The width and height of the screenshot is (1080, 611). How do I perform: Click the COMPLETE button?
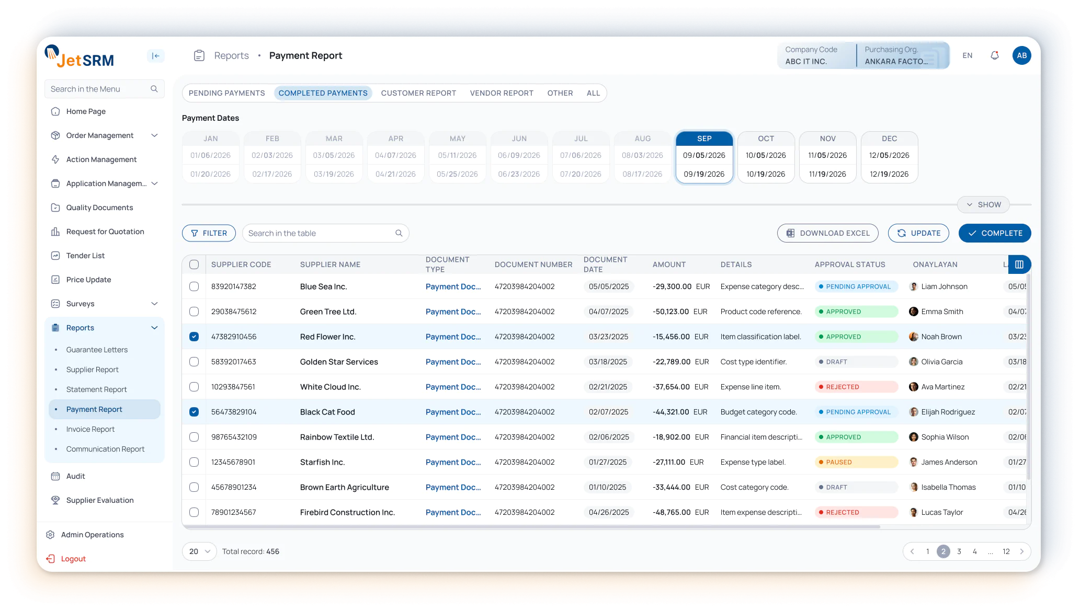point(994,233)
